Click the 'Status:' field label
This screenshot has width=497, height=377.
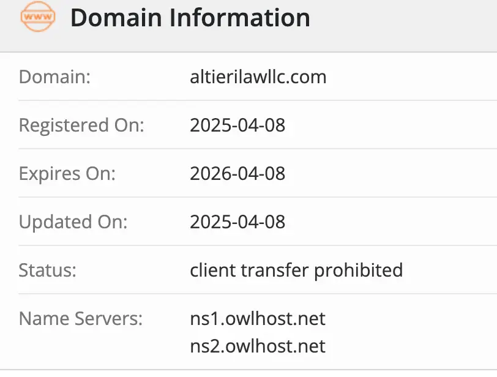click(48, 270)
